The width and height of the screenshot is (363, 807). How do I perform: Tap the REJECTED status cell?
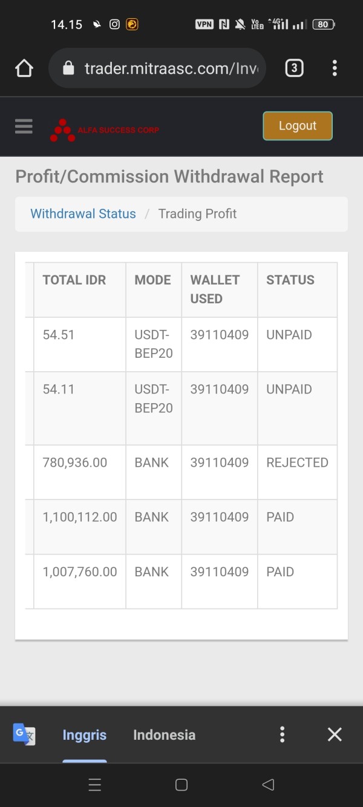click(x=297, y=463)
